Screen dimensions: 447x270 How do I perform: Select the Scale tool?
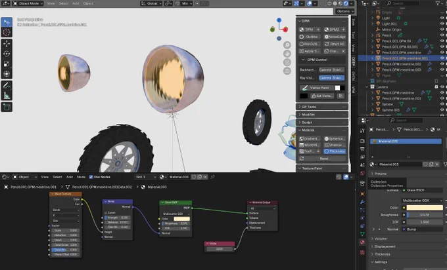pyautogui.click(x=7, y=64)
